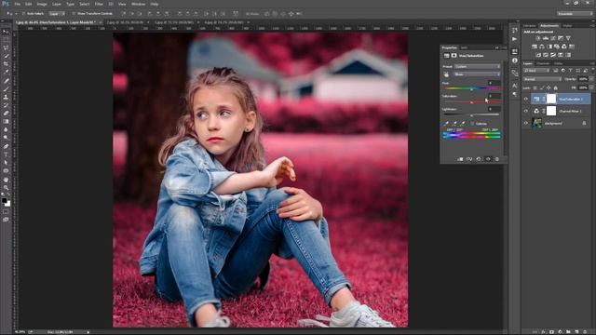The width and height of the screenshot is (596, 335).
Task: Select the Background layer thumbnail
Action: click(x=536, y=123)
